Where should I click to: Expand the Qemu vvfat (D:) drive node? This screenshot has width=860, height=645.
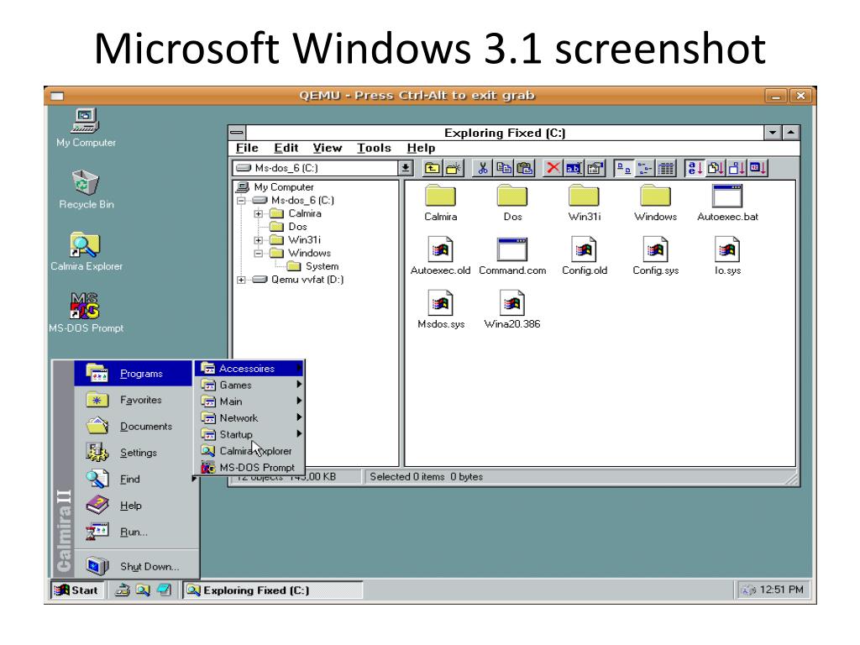241,279
